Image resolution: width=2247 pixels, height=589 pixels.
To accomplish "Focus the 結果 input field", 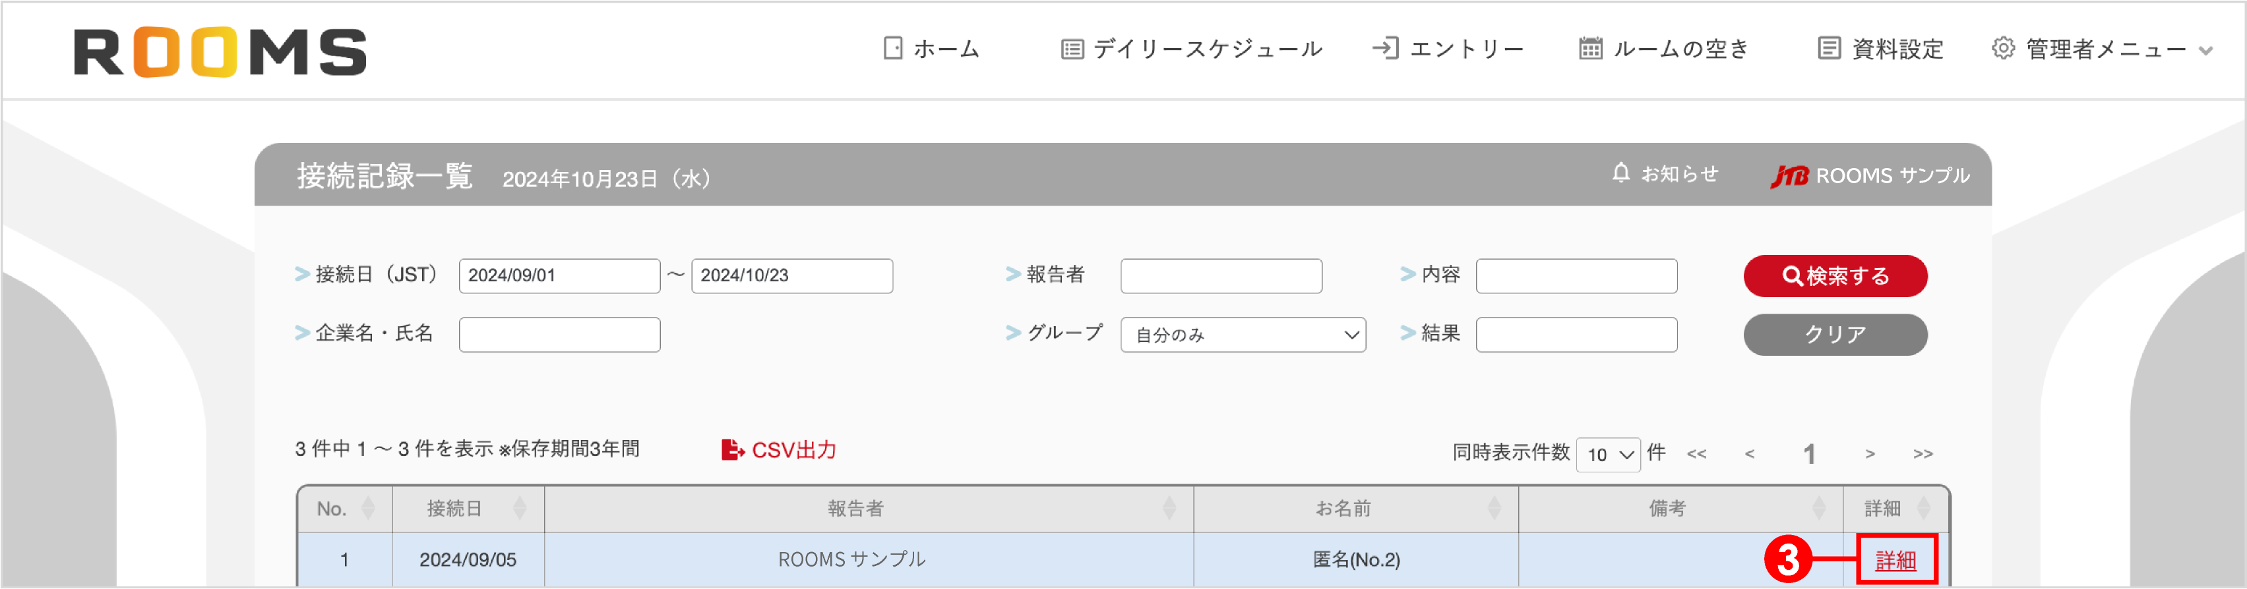I will pos(1576,335).
